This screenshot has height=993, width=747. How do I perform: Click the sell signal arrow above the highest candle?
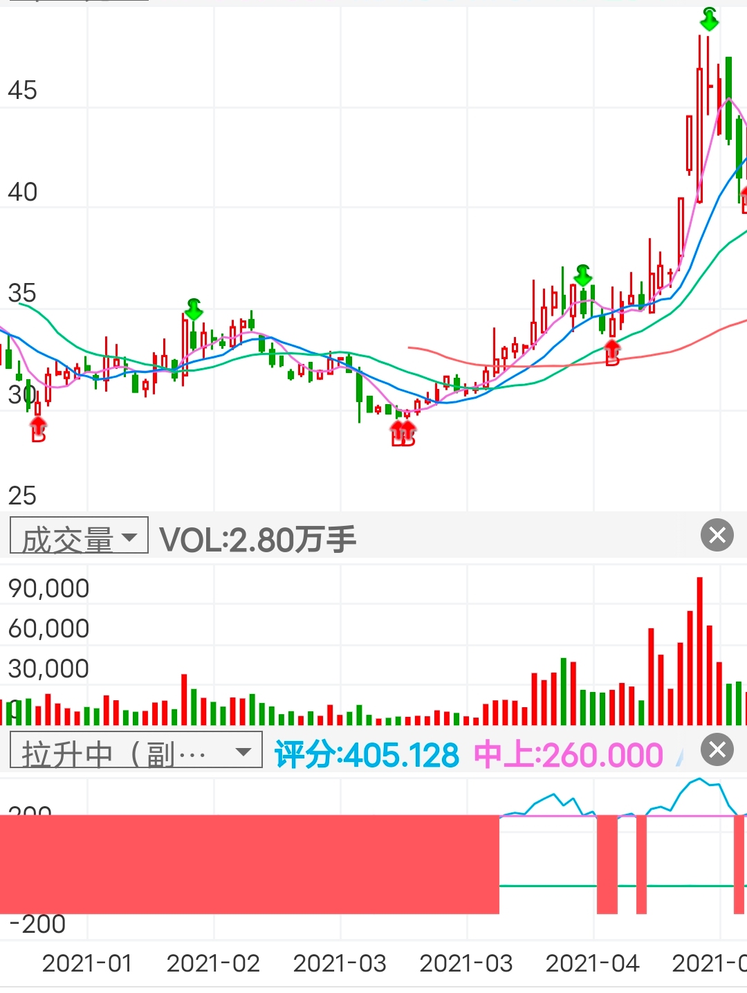(709, 19)
